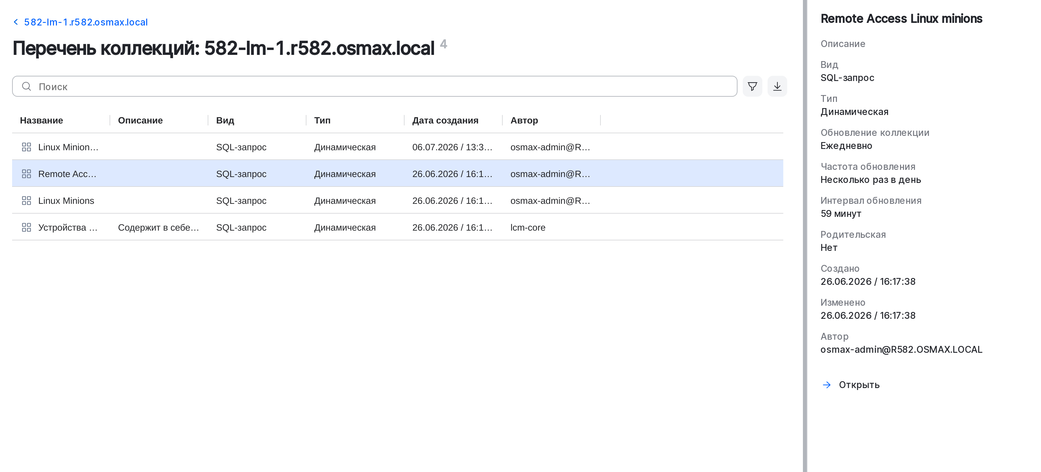Click the SQL-запрос value in details panel

click(847, 77)
